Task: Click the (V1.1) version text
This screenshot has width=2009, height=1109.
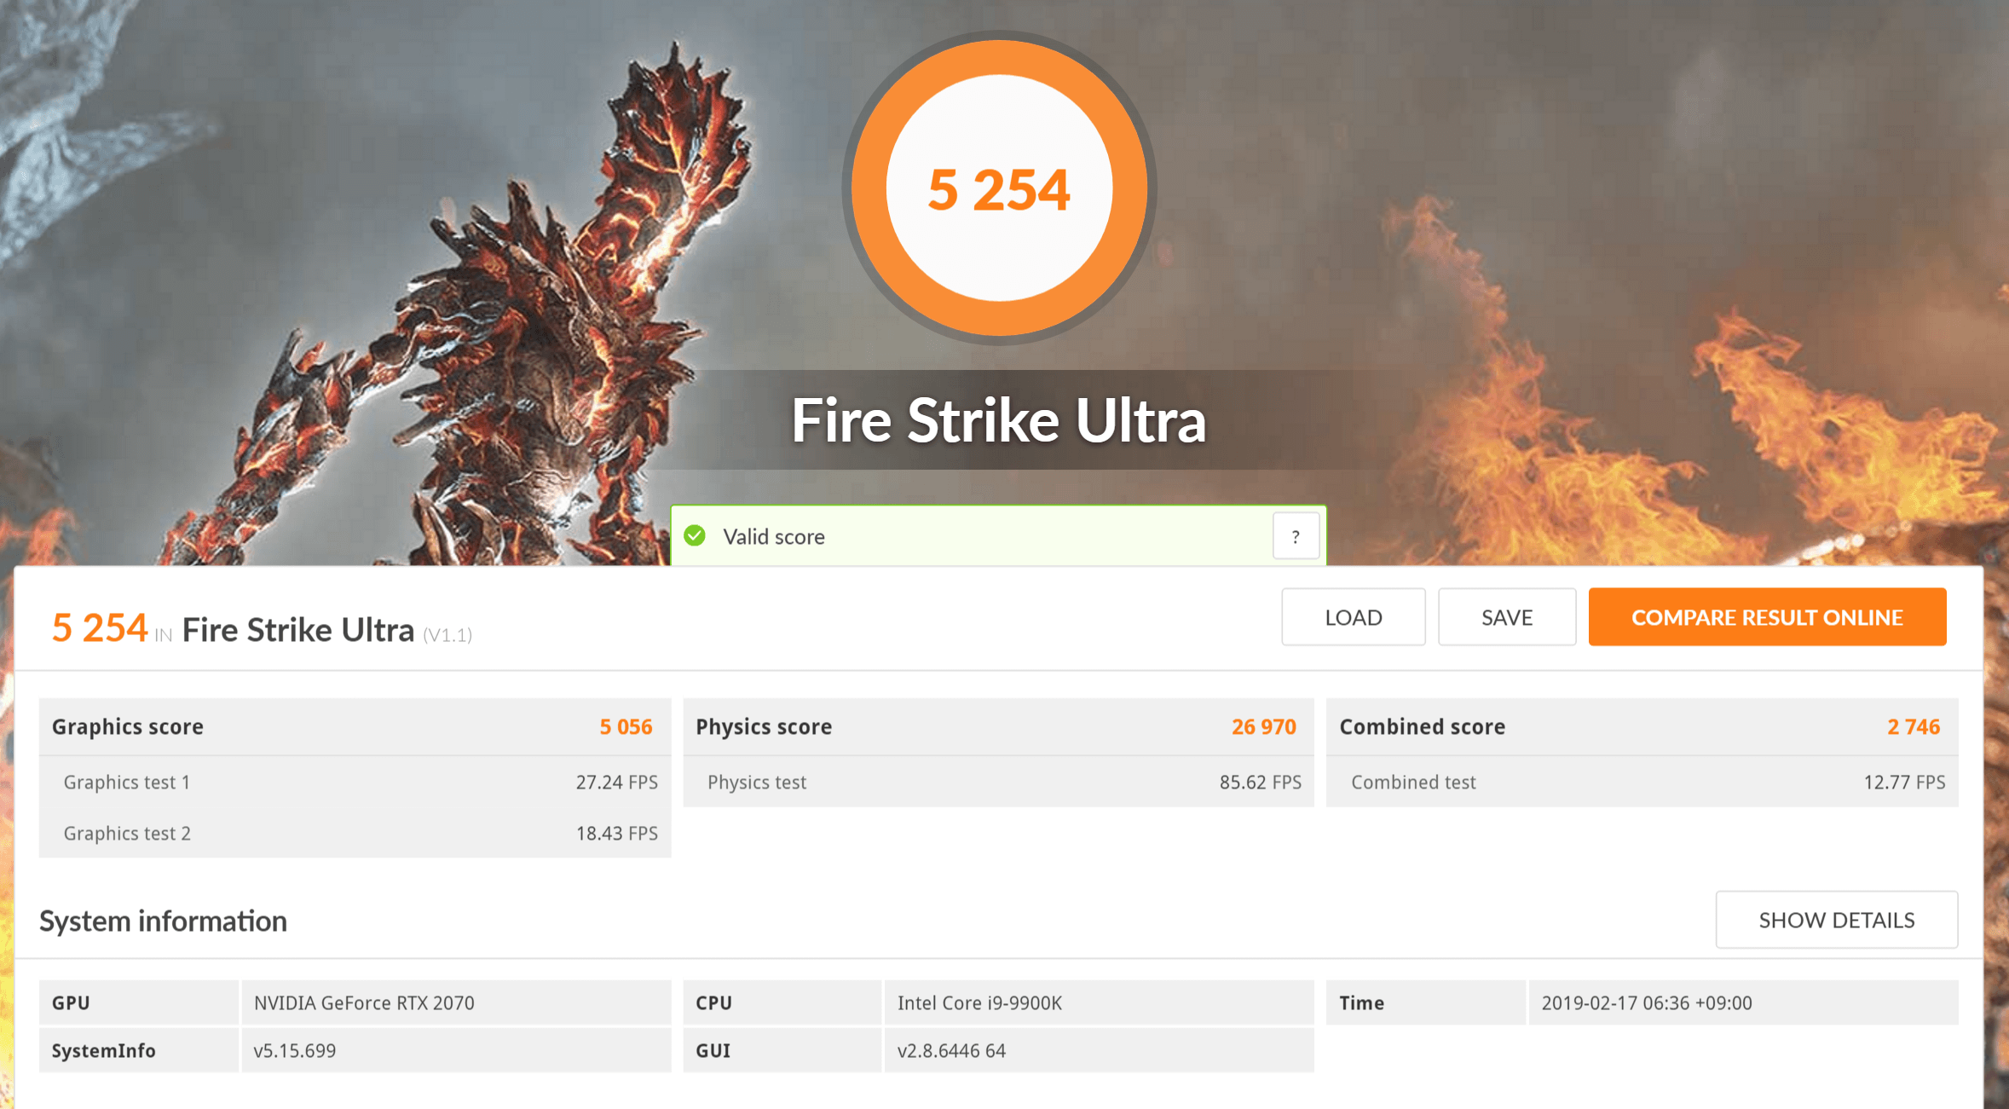Action: coord(447,634)
